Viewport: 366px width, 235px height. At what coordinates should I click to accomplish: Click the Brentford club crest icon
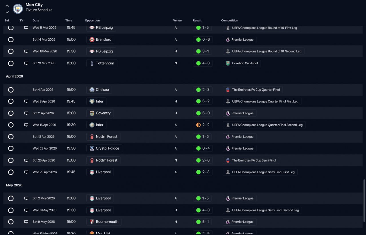point(92,39)
